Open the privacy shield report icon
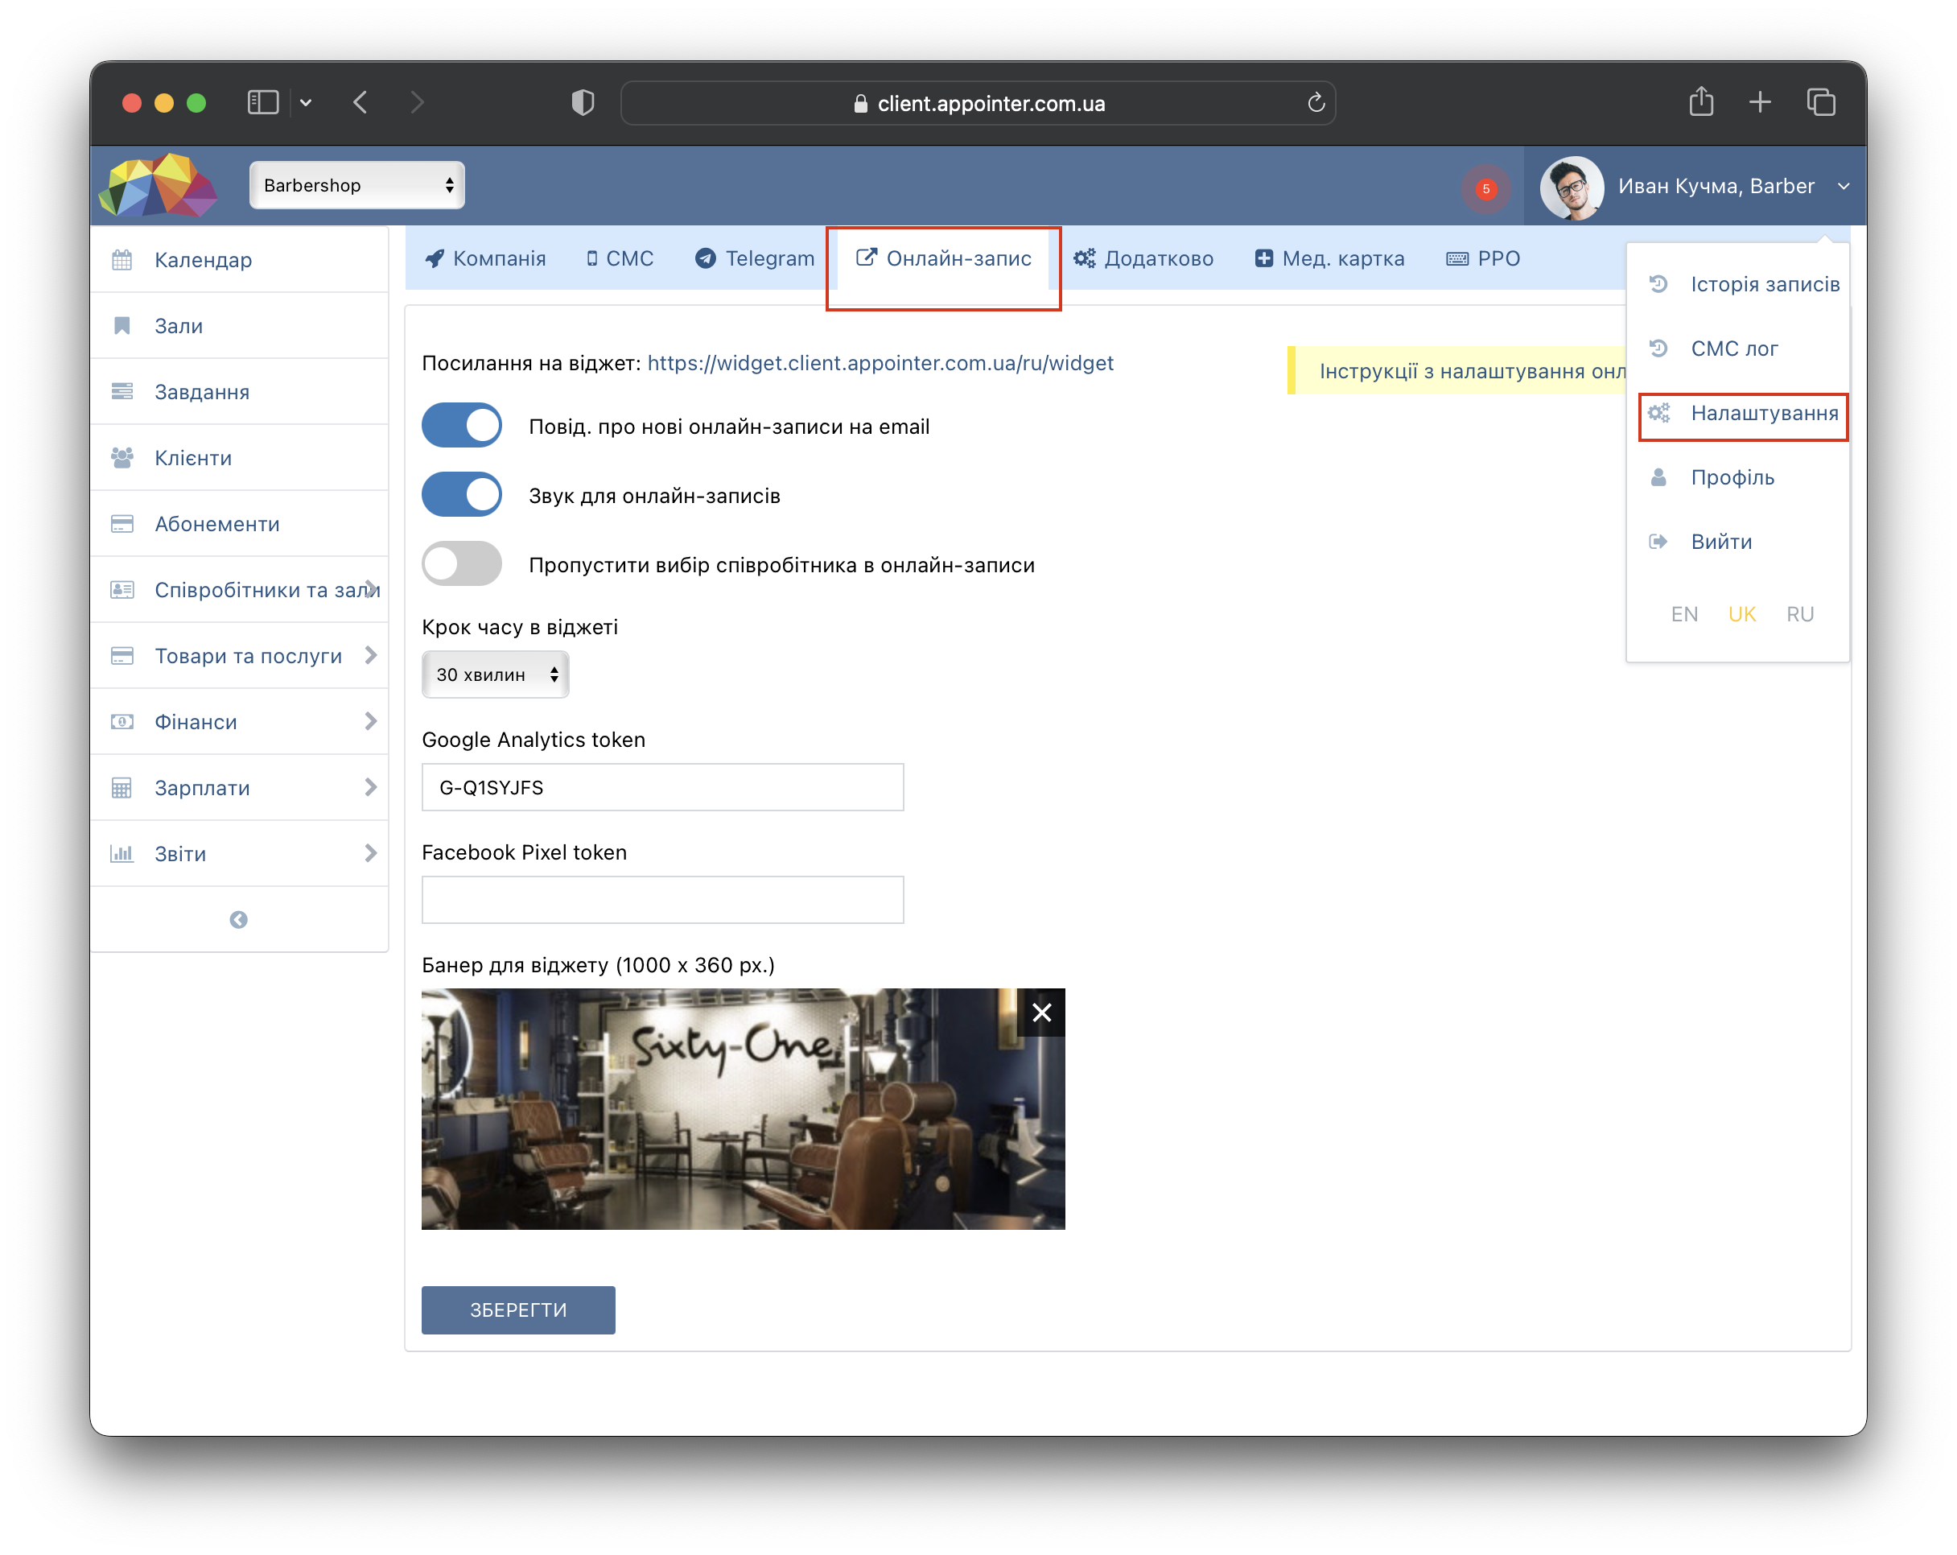1957x1555 pixels. [x=583, y=102]
